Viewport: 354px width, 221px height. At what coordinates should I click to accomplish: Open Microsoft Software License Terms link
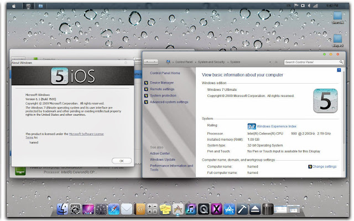65,136
